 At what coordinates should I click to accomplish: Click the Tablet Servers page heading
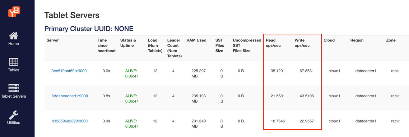[72, 15]
